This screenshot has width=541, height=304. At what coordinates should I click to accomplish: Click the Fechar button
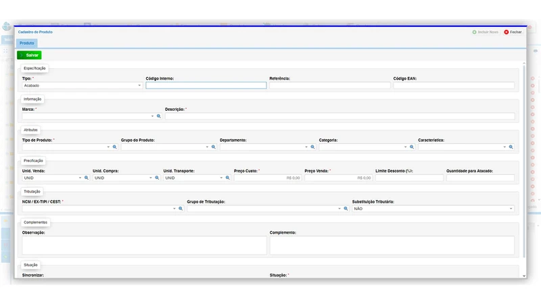click(513, 32)
